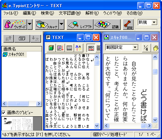This screenshot has width=162, height=139.
Task: Toggle 画像のプレビュー checkbox
Action: tap(4, 113)
